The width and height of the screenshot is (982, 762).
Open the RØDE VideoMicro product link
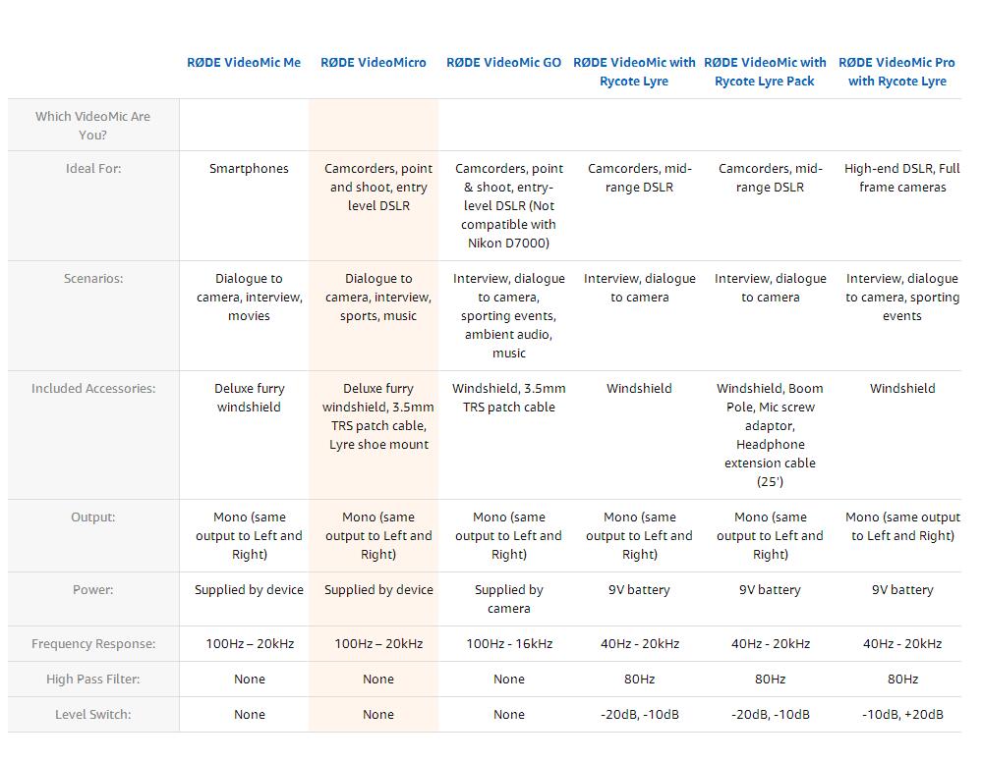point(374,63)
